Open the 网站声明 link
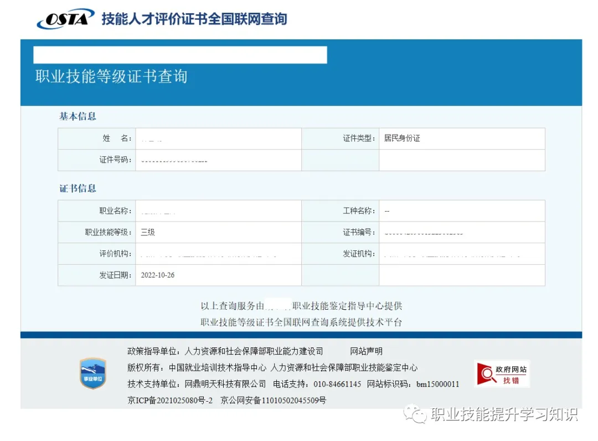Image resolution: width=598 pixels, height=441 pixels. point(365,351)
